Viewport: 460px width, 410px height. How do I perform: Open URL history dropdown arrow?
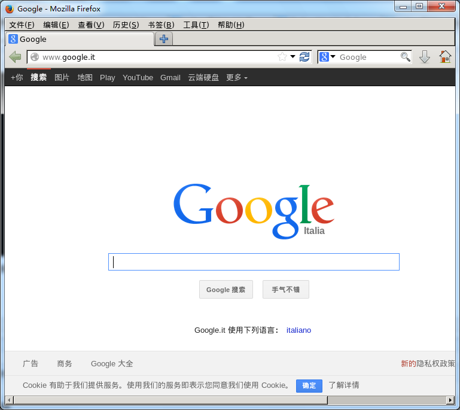pyautogui.click(x=293, y=56)
